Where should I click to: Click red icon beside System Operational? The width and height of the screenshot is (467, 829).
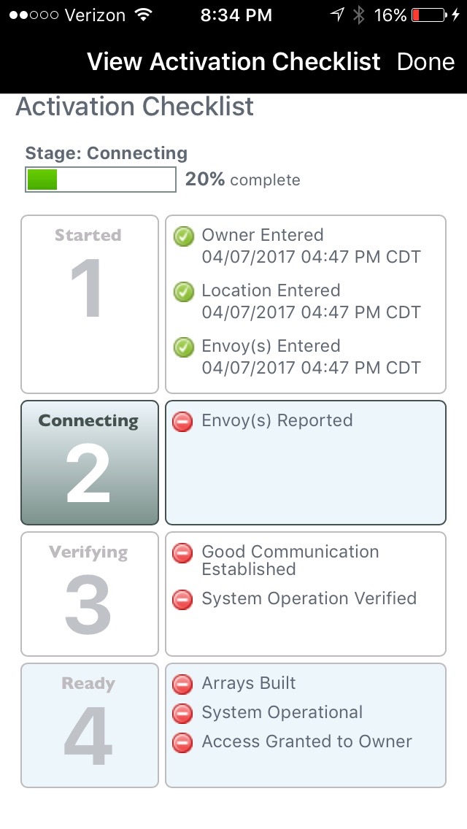182,714
